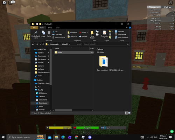
Task: Open the Move to dropdown
Action: (72, 33)
